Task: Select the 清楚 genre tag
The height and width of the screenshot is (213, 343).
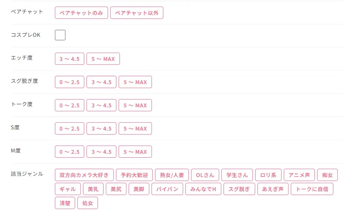Action: click(65, 203)
